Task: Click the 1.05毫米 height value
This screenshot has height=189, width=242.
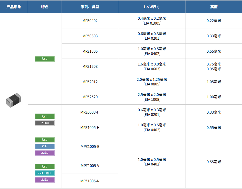Action: (x=214, y=82)
